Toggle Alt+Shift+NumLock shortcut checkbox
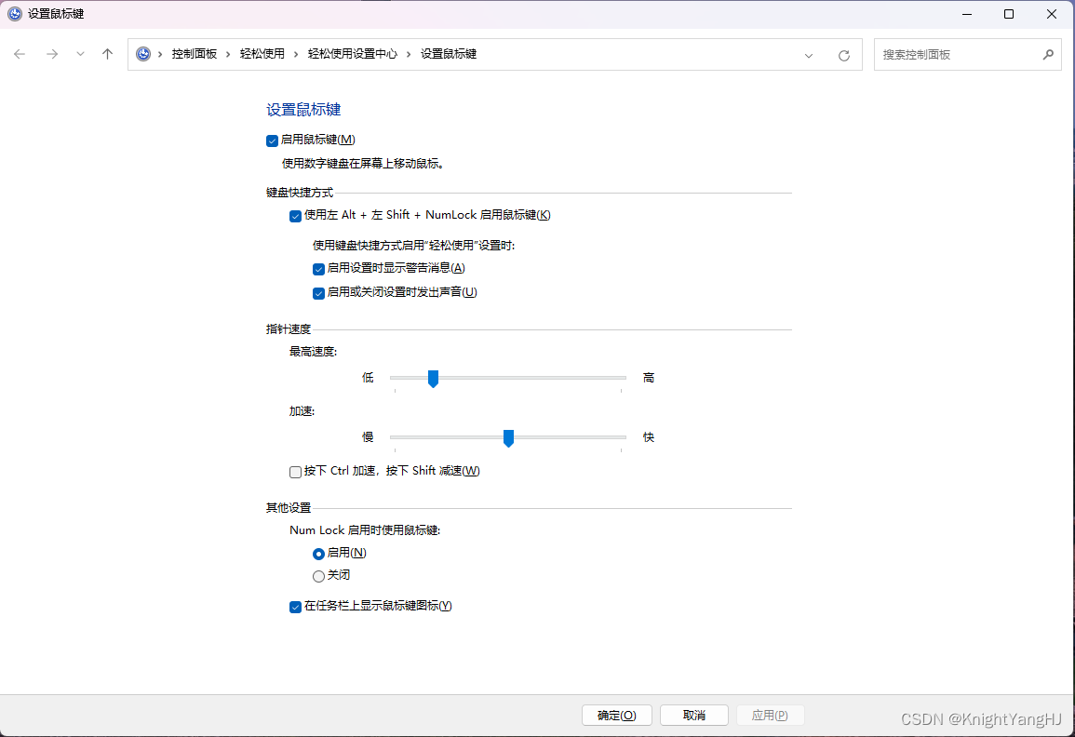 (x=295, y=216)
